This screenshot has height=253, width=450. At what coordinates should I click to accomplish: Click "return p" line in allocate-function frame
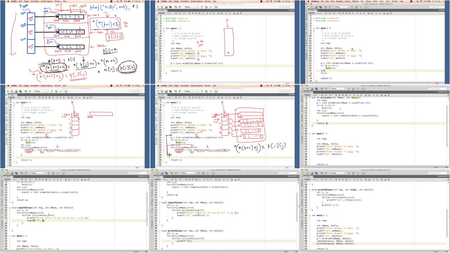click(x=322, y=123)
